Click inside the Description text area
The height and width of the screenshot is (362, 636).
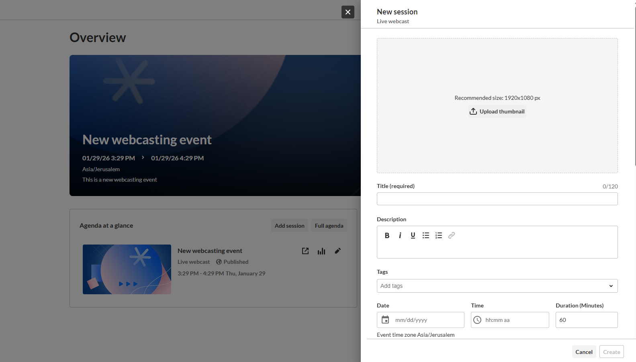pos(497,250)
